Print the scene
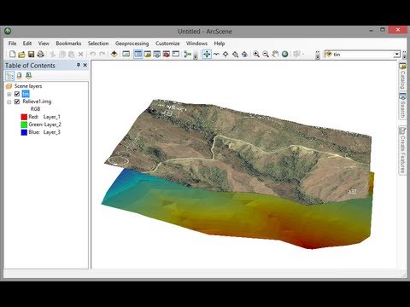This screenshot has height=307, width=410. click(x=40, y=54)
